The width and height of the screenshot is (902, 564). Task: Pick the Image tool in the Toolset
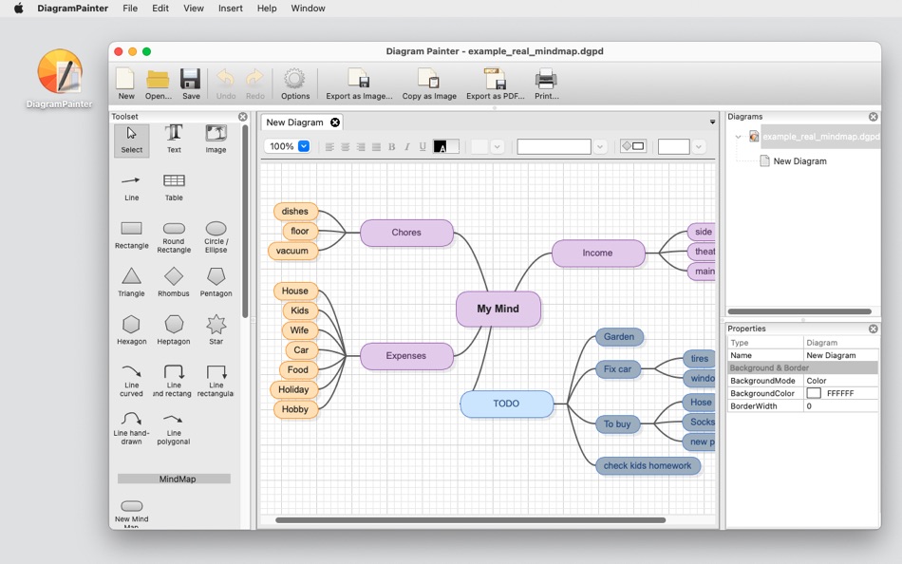point(216,140)
